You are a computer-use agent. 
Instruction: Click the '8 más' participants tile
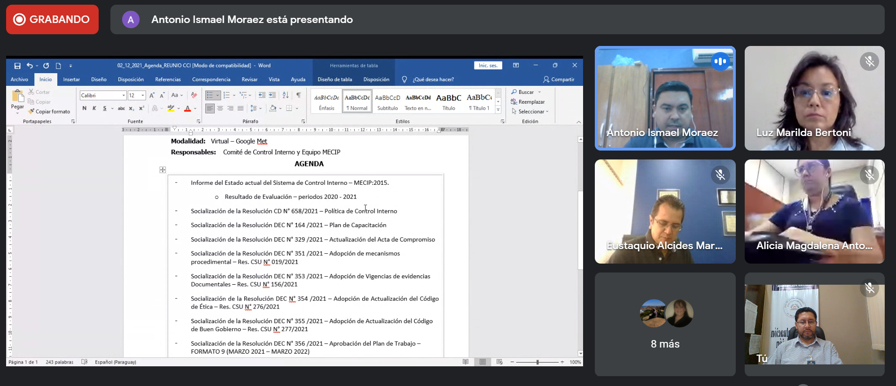point(665,325)
